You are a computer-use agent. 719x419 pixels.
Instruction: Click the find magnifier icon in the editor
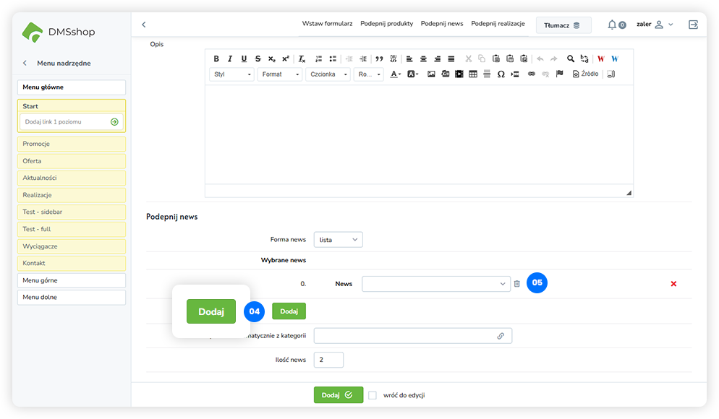click(571, 59)
